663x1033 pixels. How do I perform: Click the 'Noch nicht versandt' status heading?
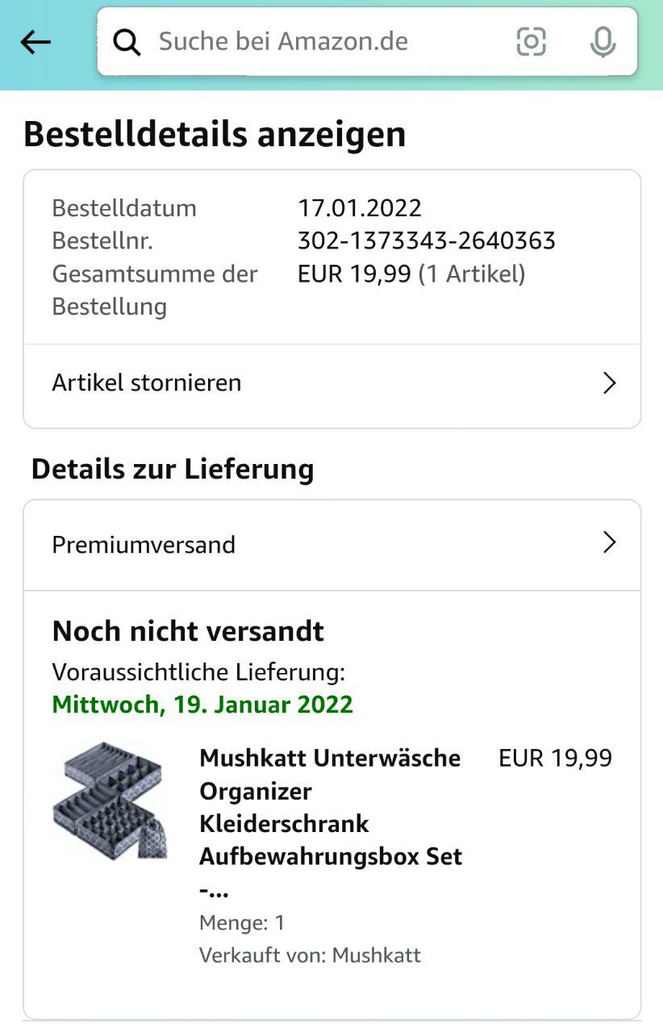pos(188,631)
